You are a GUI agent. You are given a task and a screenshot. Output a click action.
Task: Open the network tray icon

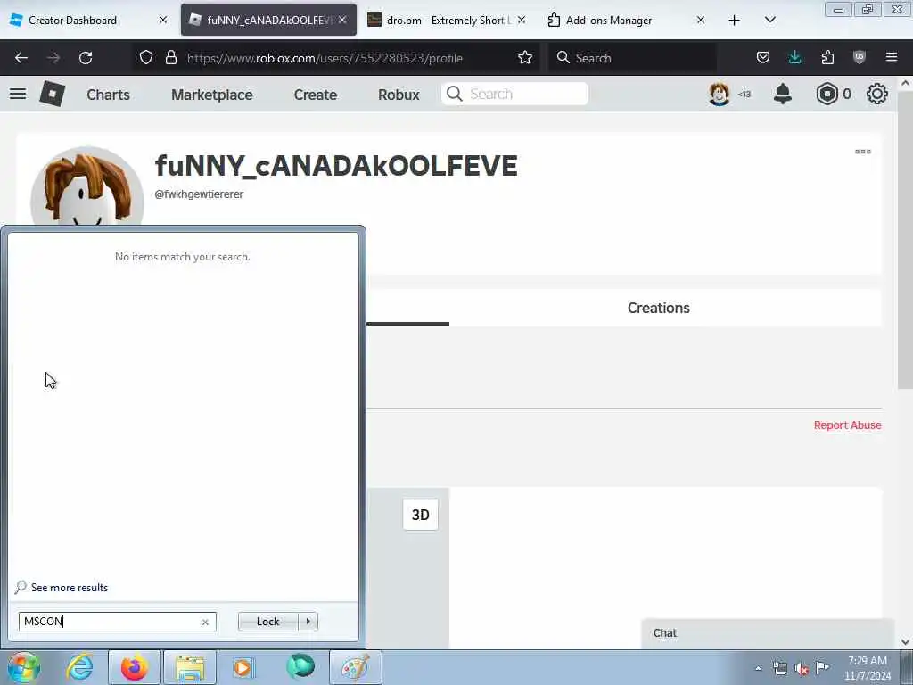779,668
